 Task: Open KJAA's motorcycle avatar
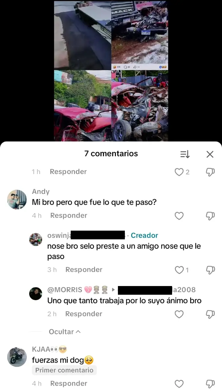[17, 357]
